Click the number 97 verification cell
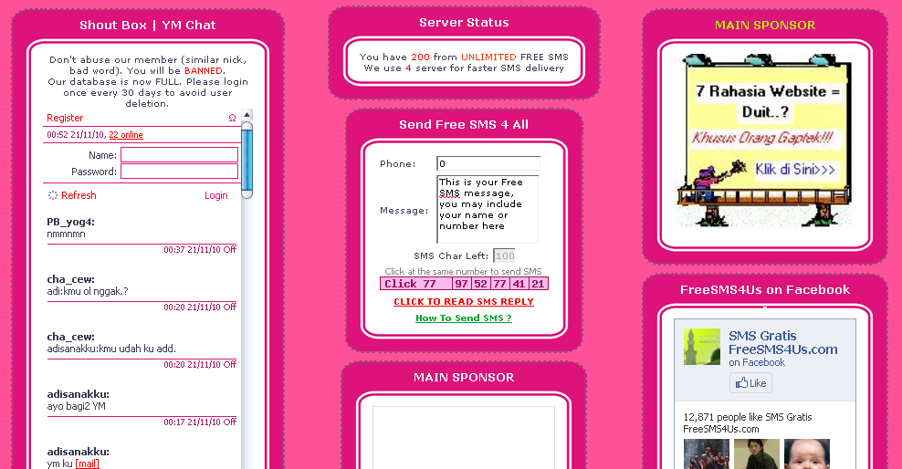Image resolution: width=902 pixels, height=469 pixels. [461, 284]
